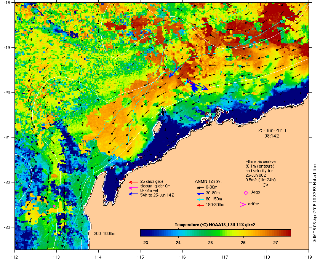Select the blue 30-80m legend arrow
This screenshot has height=259, width=320.
point(201,193)
